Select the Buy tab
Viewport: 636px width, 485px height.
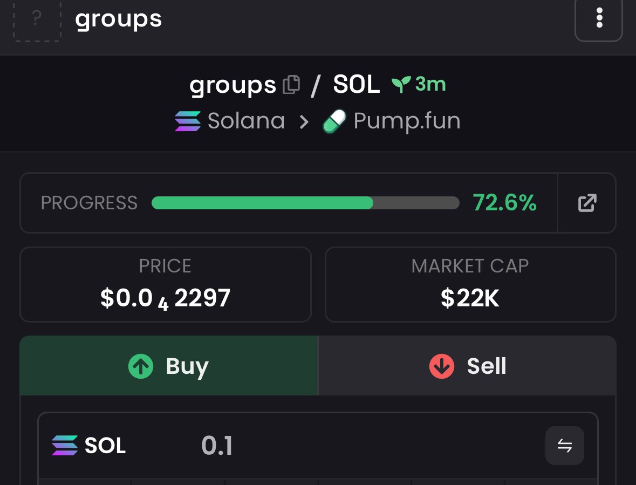click(169, 365)
